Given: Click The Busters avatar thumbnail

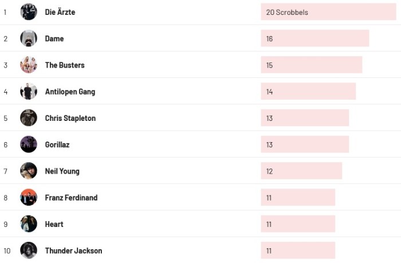Looking at the screenshot, I should pyautogui.click(x=29, y=65).
